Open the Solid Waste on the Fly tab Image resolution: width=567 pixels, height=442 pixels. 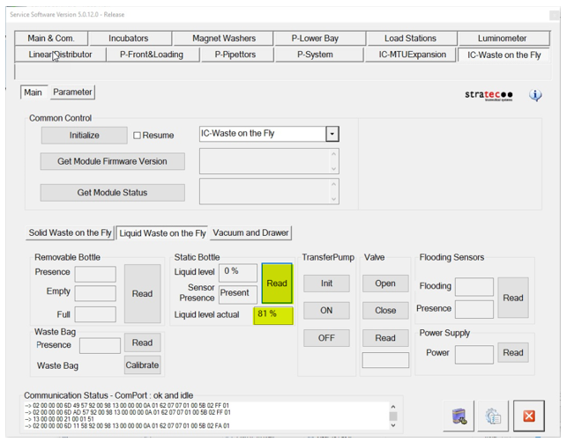click(x=71, y=232)
